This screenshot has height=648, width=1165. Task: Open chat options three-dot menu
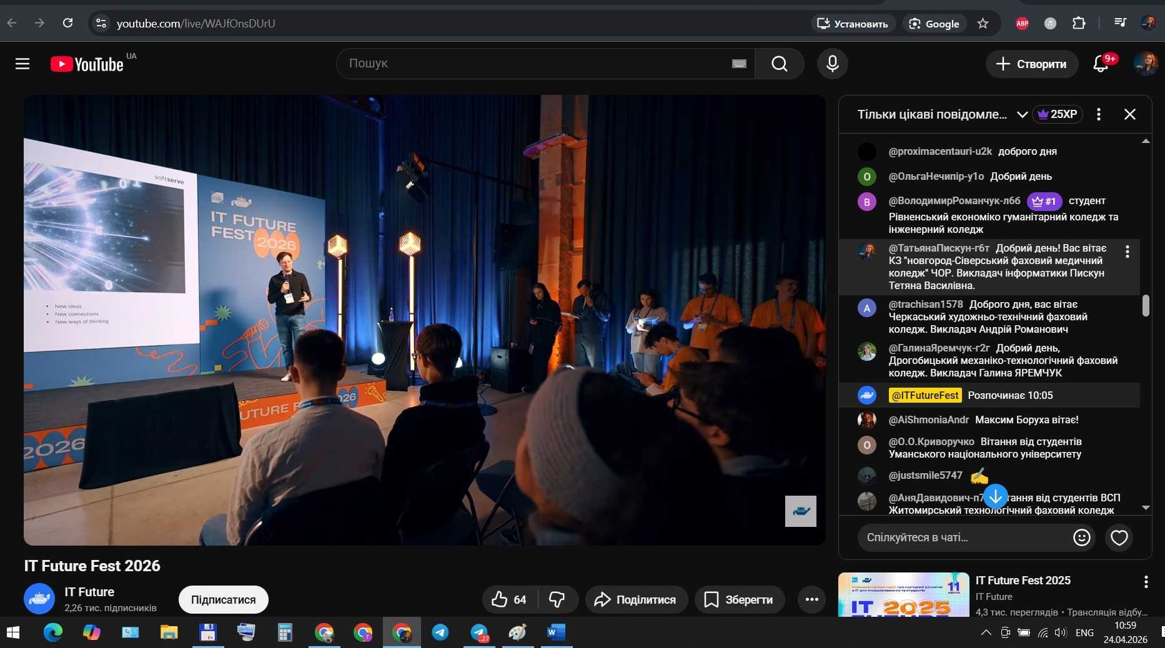click(x=1098, y=114)
